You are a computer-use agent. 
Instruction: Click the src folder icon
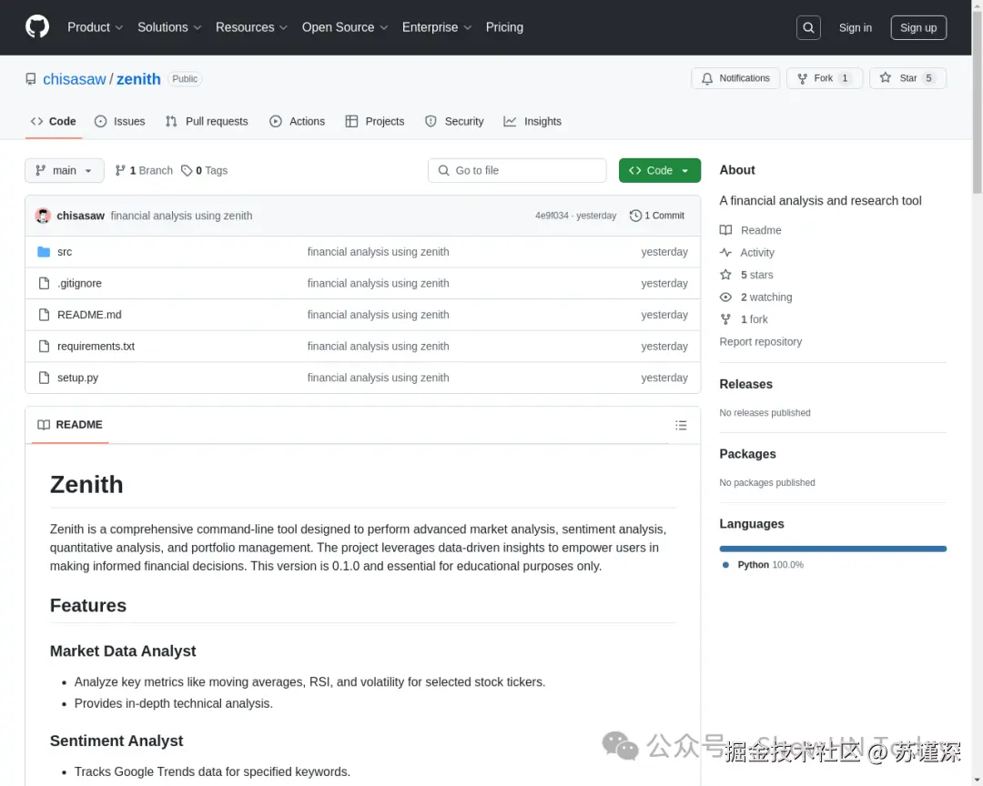[x=44, y=252]
